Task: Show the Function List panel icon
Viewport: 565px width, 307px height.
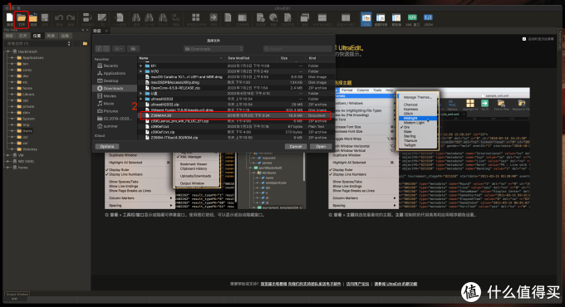Action: point(381,17)
